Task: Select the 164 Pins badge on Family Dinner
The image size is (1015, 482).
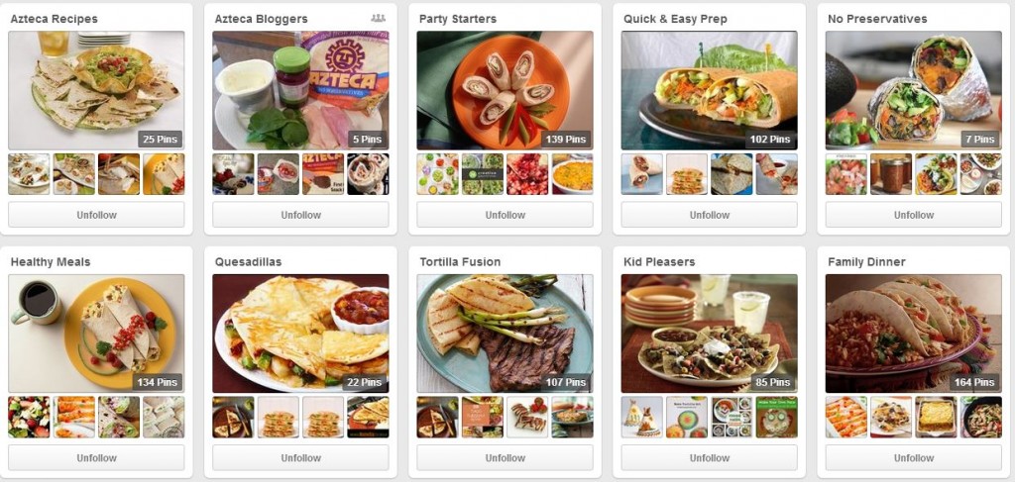Action: 974,382
